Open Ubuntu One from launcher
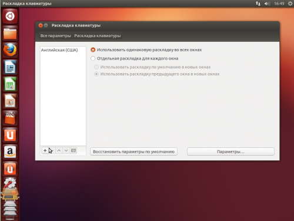294x221 pixels. 10,135
